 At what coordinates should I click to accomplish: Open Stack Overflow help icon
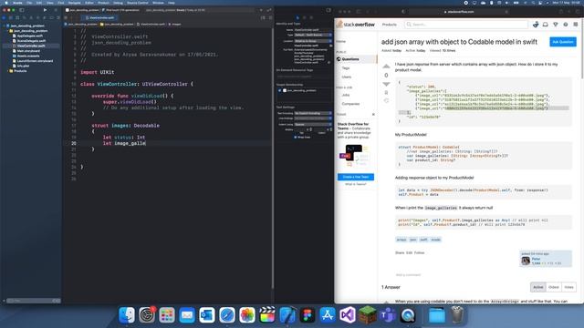click(566, 25)
